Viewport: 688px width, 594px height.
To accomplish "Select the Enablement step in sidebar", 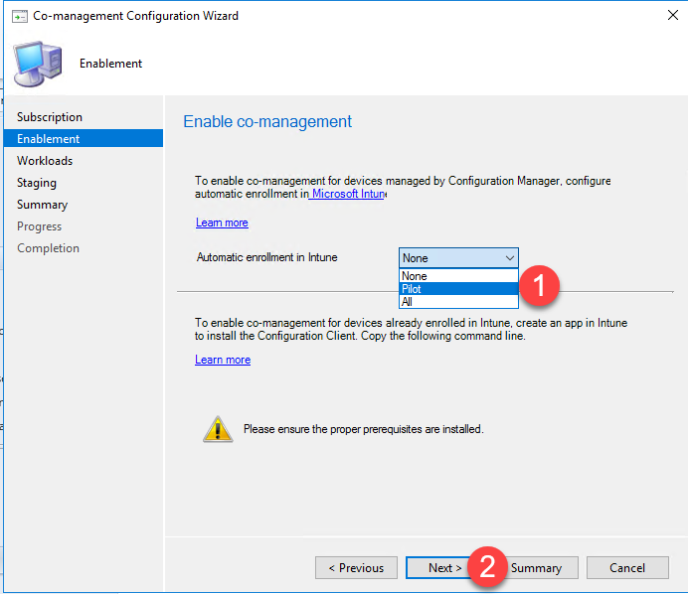I will tap(49, 139).
